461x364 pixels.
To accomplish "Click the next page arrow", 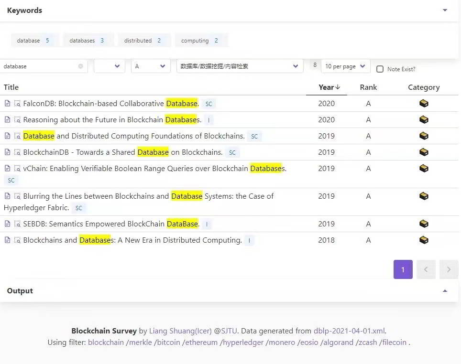I will [x=449, y=269].
